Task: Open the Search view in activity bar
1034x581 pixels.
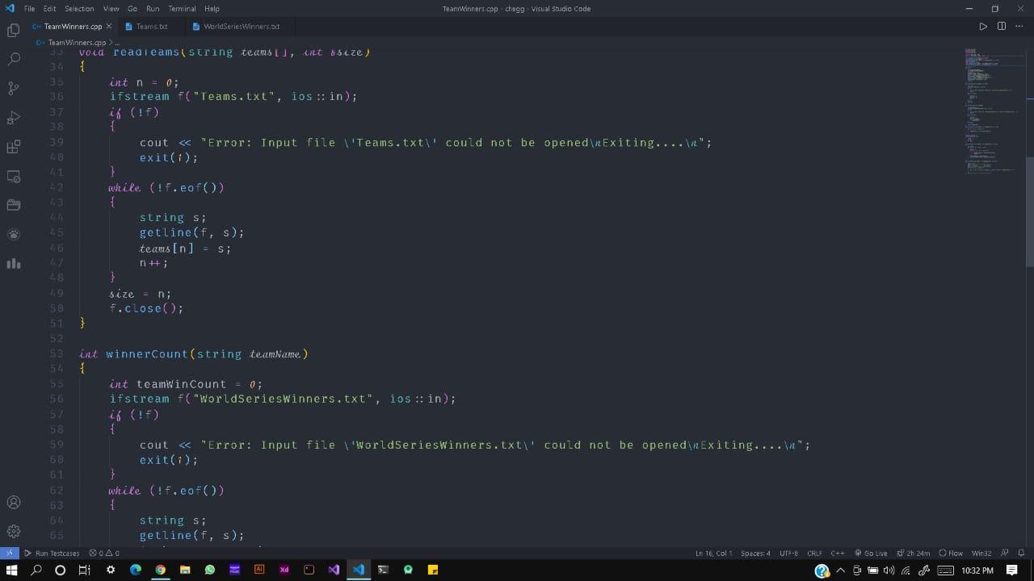Action: [x=13, y=60]
